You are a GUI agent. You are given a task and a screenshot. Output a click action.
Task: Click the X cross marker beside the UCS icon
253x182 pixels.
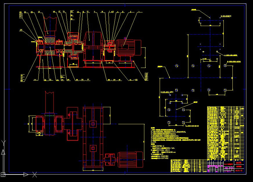pyautogui.click(x=34, y=174)
